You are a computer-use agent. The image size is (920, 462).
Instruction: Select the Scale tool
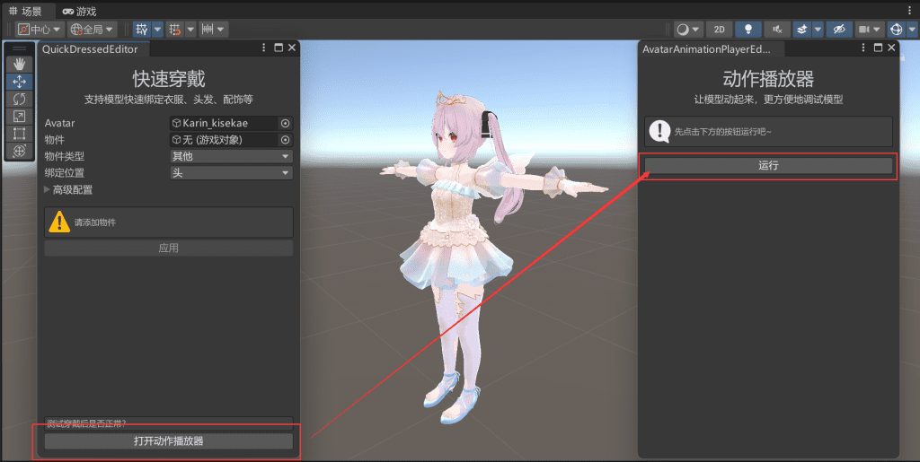(x=19, y=116)
